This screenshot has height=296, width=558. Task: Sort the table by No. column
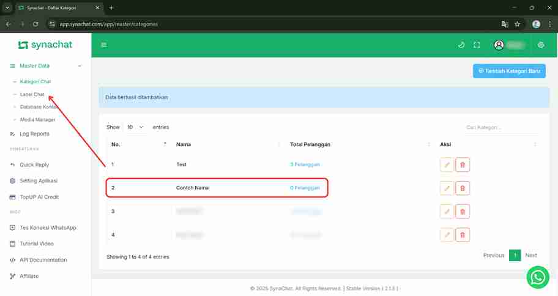pyautogui.click(x=139, y=144)
